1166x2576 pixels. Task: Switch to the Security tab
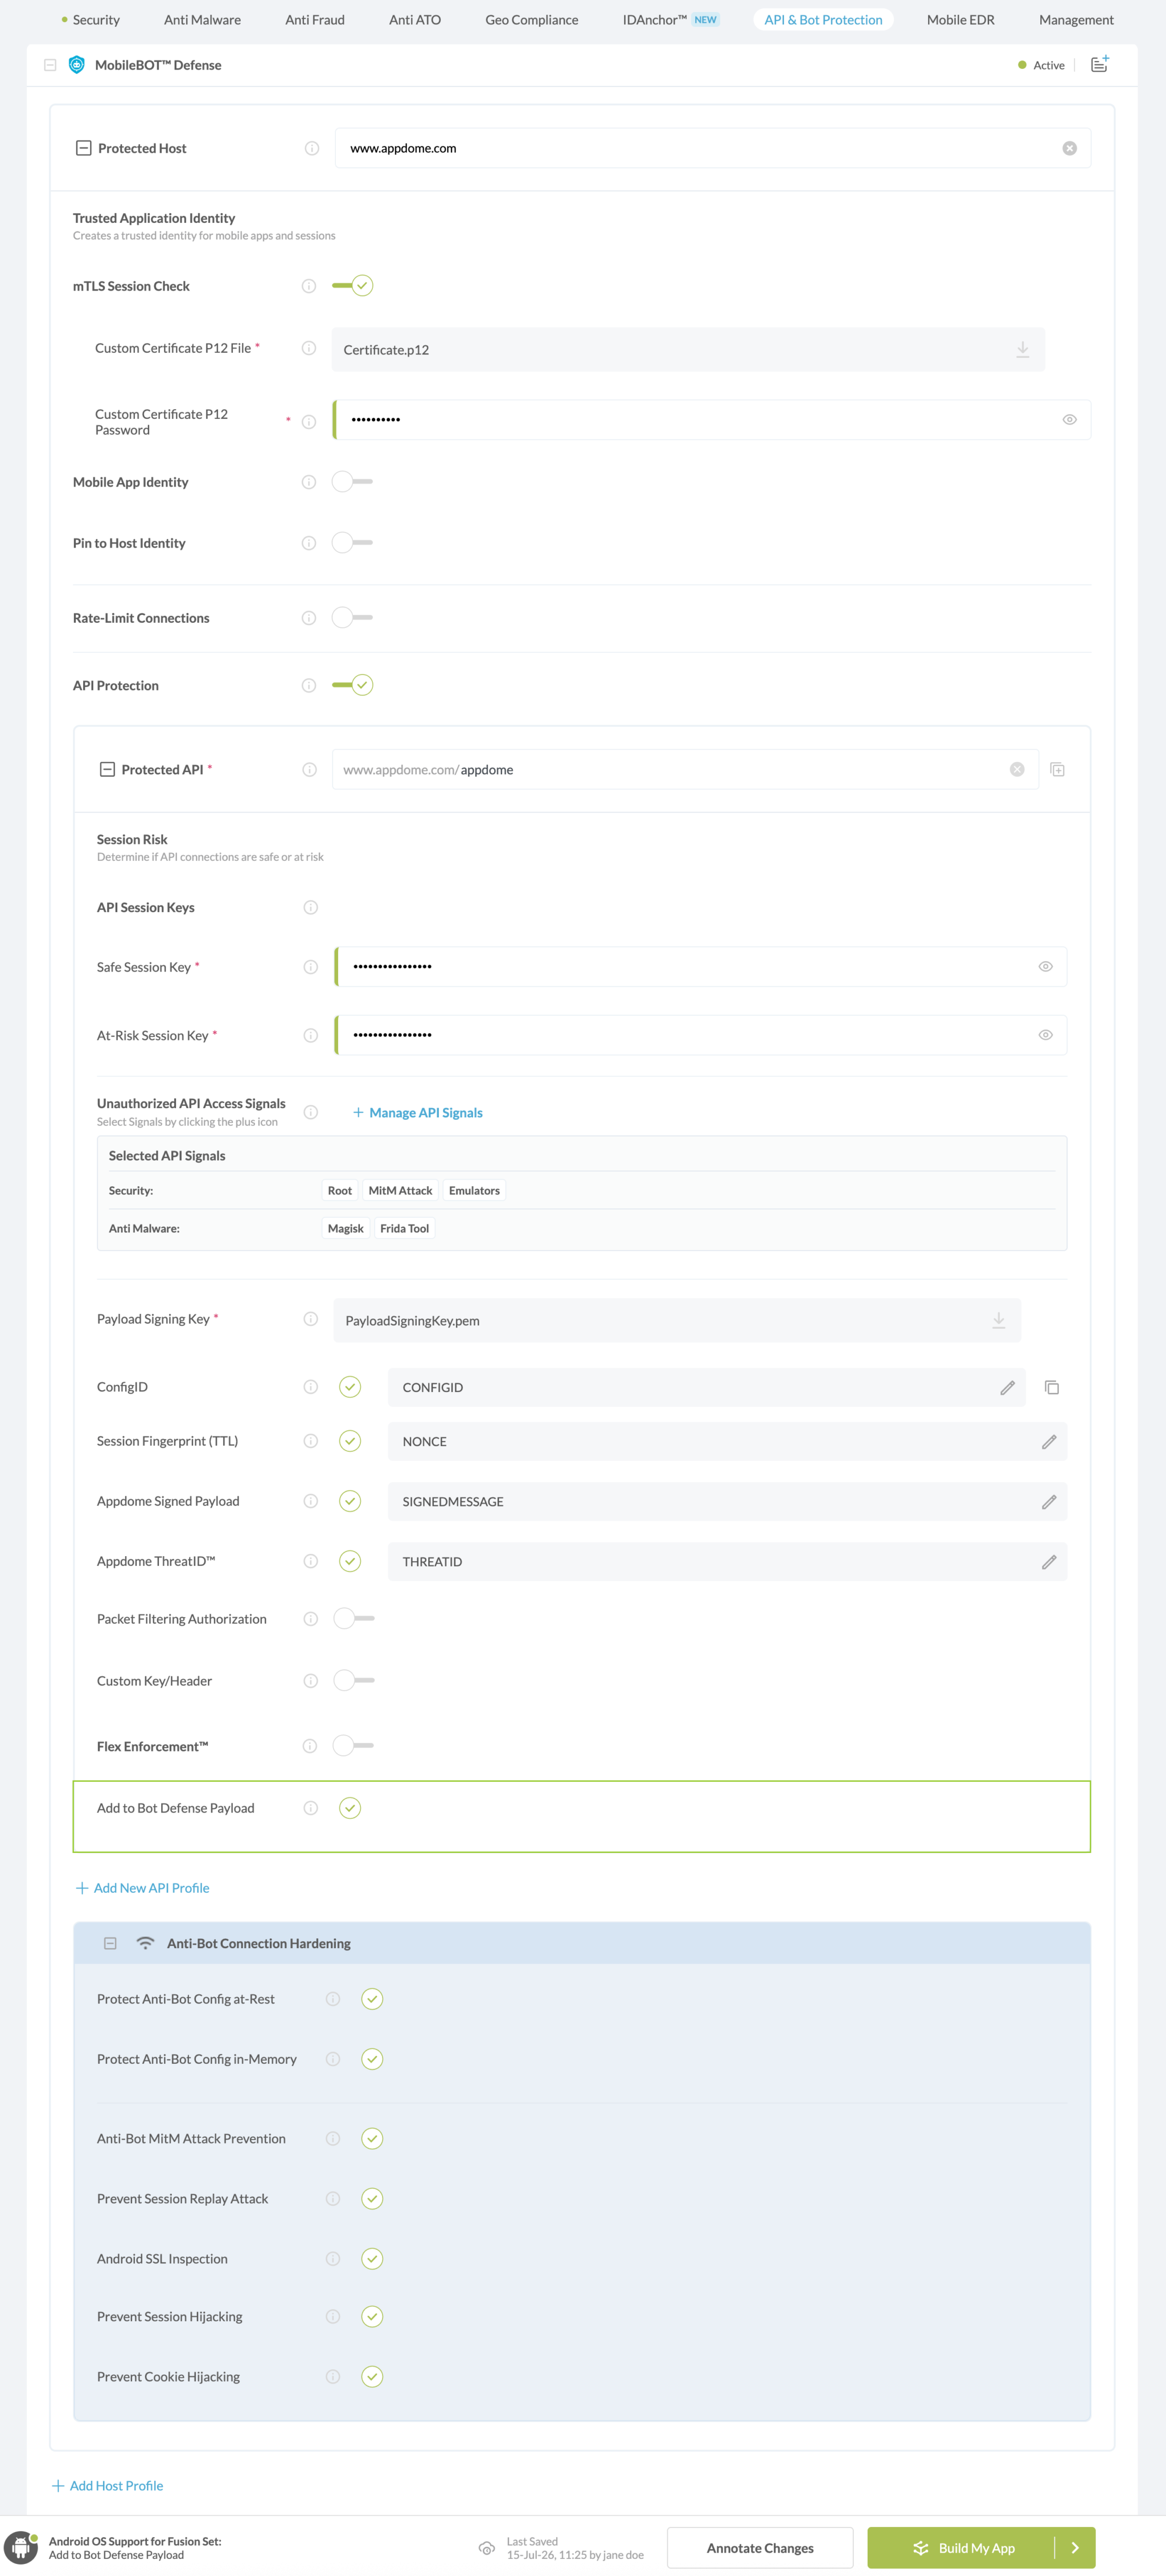[96, 19]
